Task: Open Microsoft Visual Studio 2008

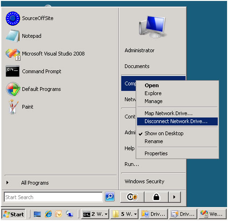Action: click(45, 54)
